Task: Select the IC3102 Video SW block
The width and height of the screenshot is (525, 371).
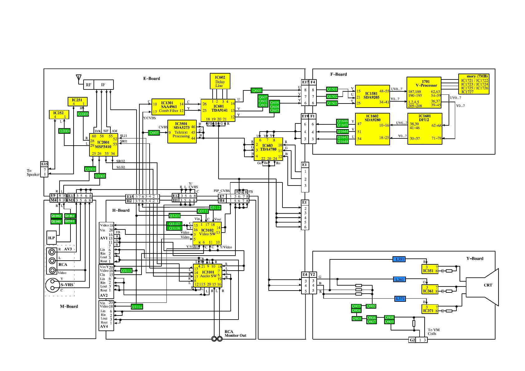Action: click(x=207, y=234)
